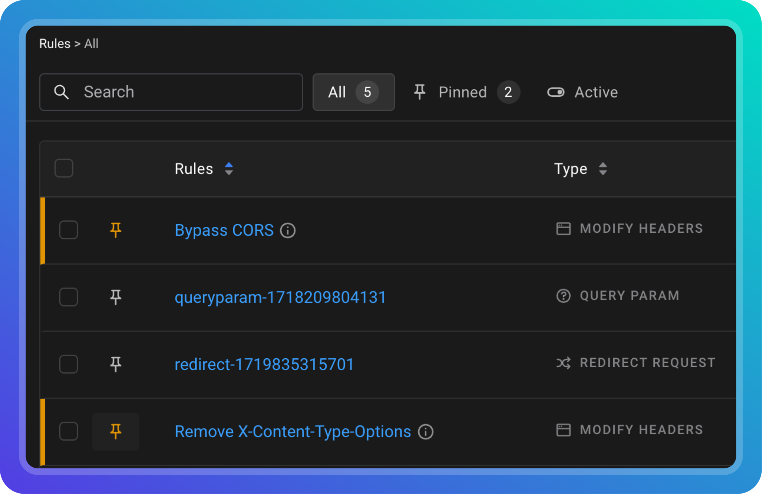
Task: Select the All tab
Action: pos(353,92)
